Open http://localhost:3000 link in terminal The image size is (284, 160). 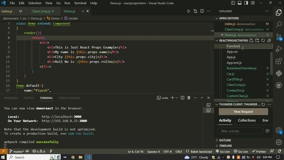click(x=61, y=116)
